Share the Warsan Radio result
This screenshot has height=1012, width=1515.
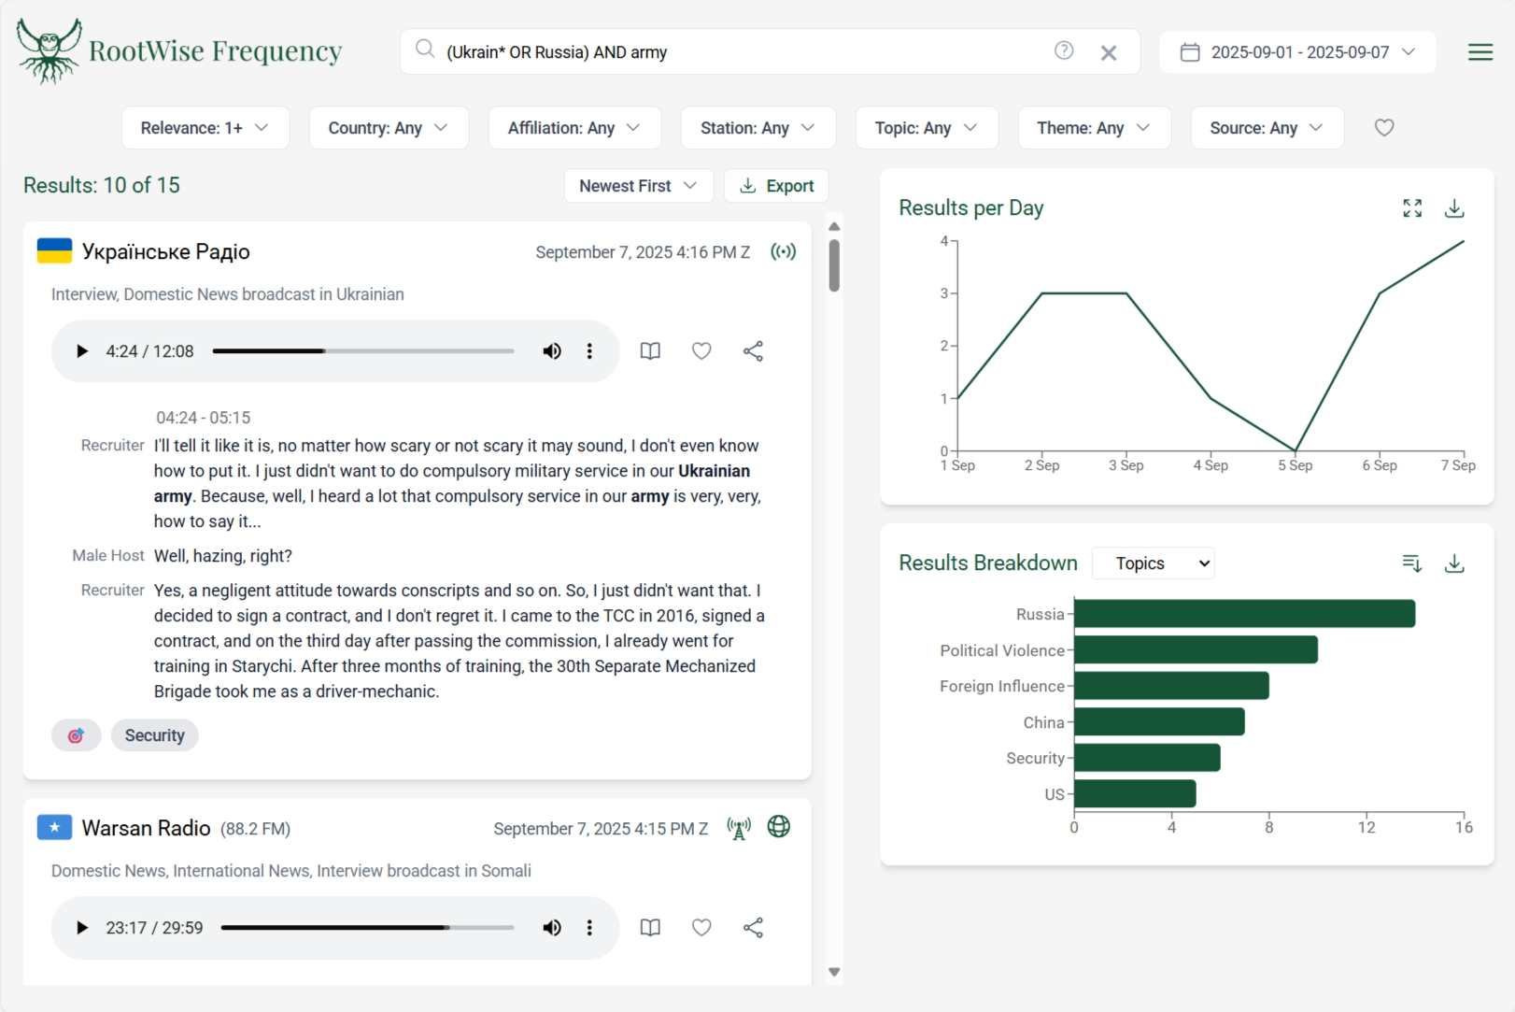pyautogui.click(x=753, y=928)
